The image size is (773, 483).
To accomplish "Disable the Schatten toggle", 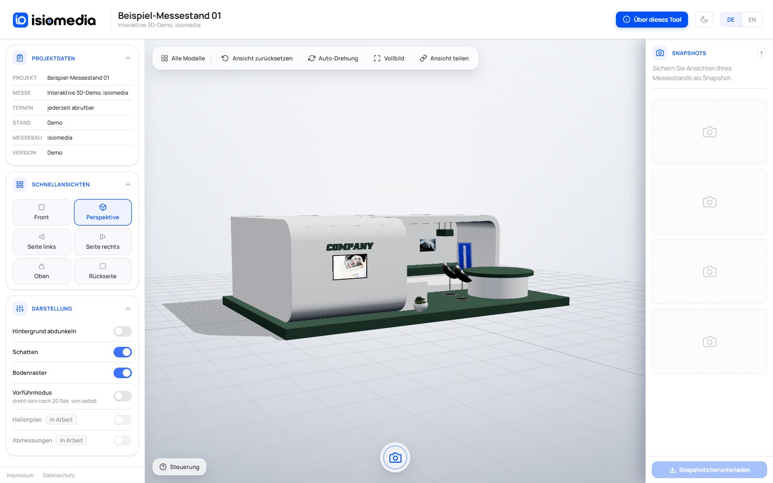I will (x=123, y=352).
